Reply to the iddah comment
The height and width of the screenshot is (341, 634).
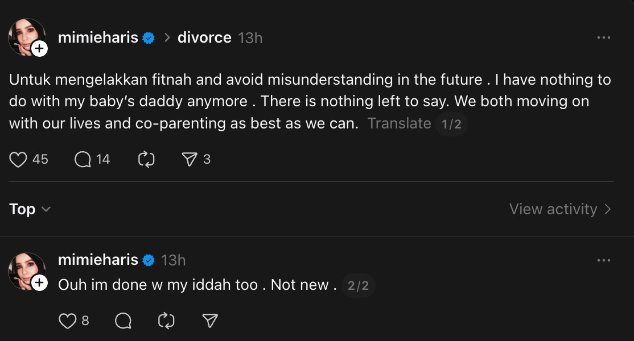(x=123, y=321)
